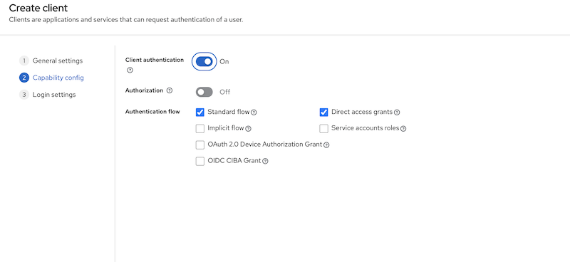Screen dimensions: 570x262
Task: Click the Create client heading
Action: pos(38,8)
